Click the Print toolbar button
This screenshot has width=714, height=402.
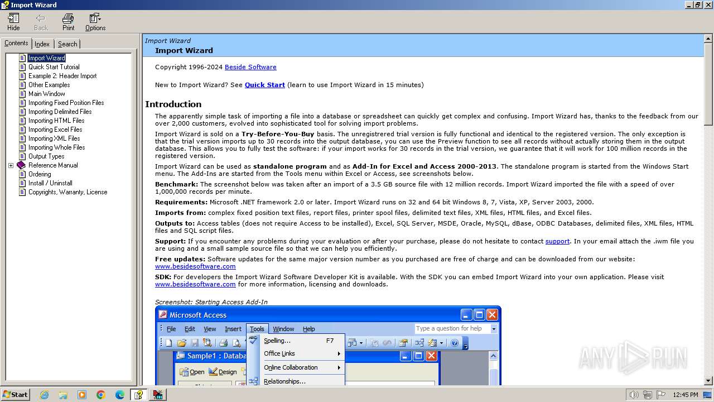[68, 22]
